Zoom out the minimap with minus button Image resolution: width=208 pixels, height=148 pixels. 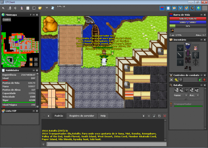(x=36, y=64)
